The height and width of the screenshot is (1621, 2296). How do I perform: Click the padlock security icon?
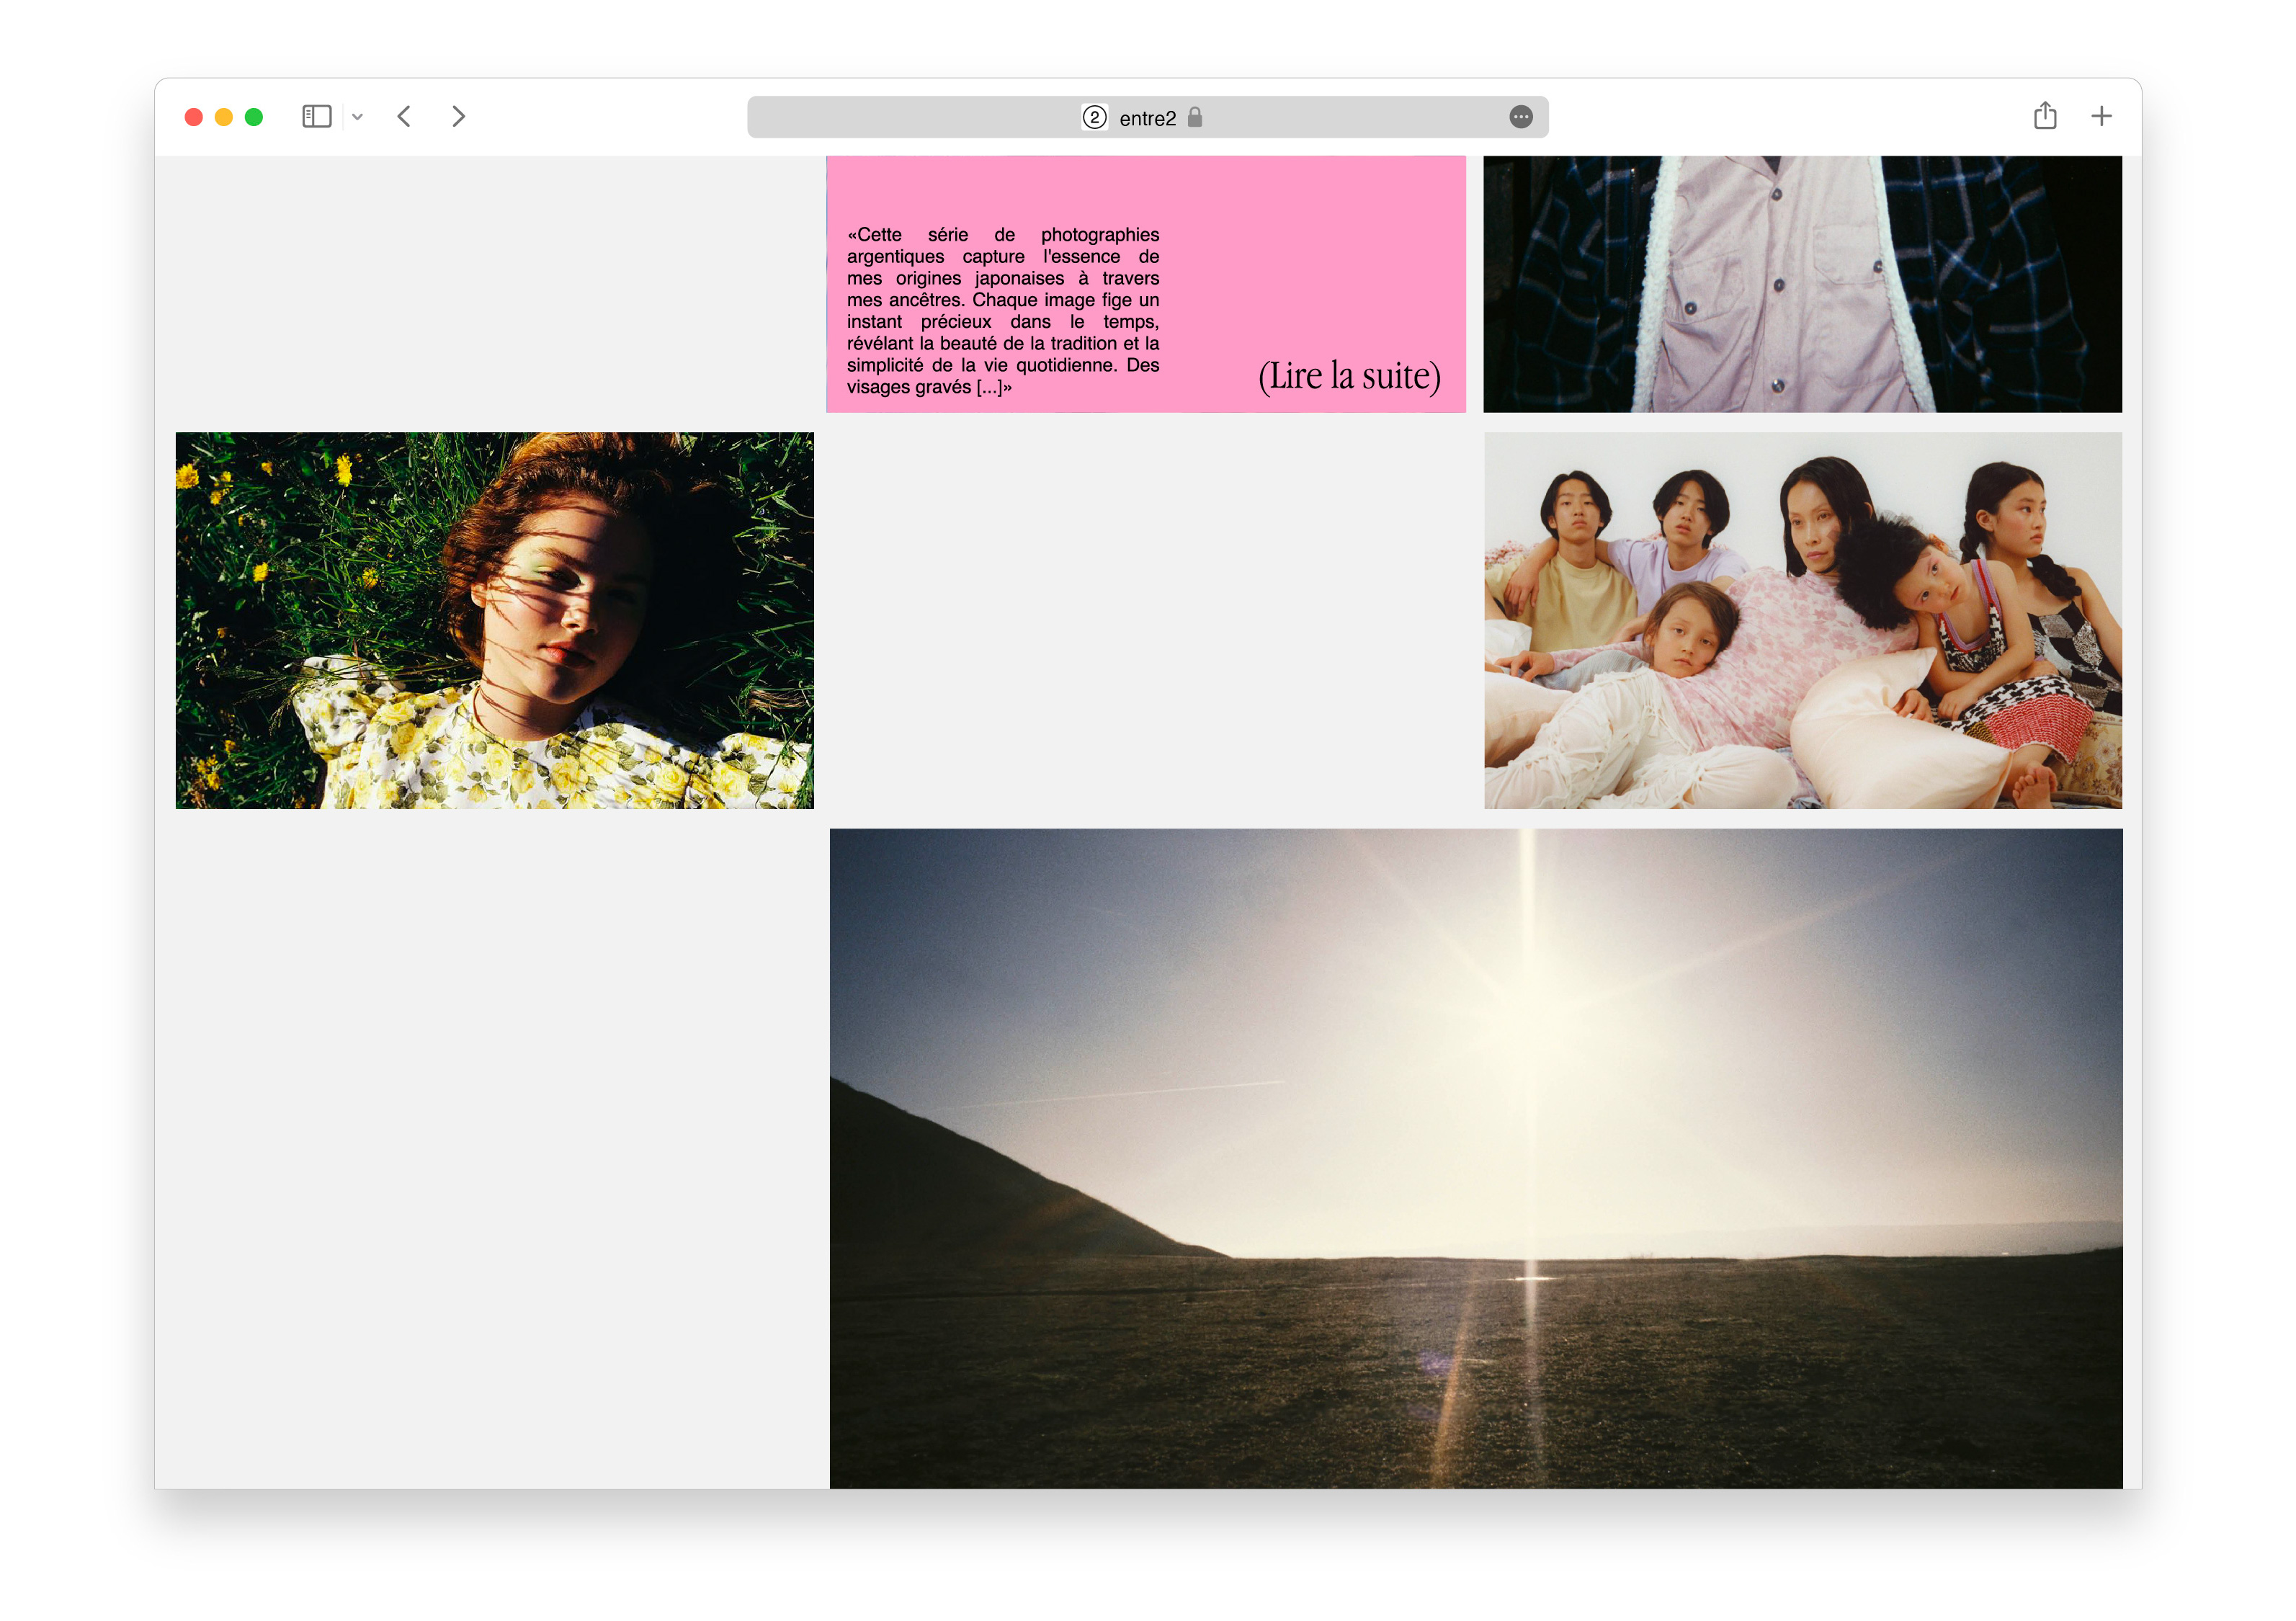click(x=1194, y=117)
